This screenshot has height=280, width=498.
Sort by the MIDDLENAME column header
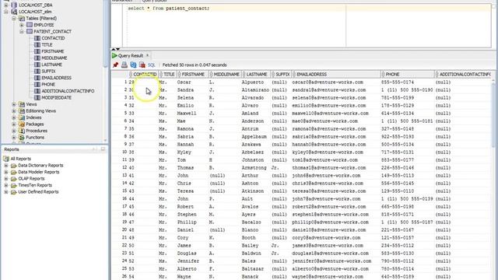click(225, 75)
